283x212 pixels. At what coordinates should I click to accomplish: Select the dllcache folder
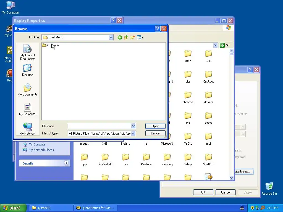188,97
